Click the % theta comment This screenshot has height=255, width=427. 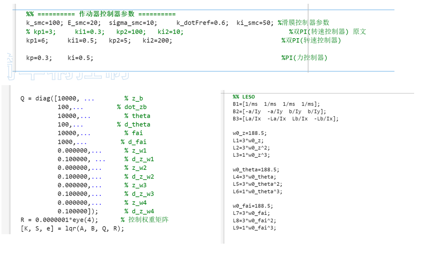(x=137, y=116)
